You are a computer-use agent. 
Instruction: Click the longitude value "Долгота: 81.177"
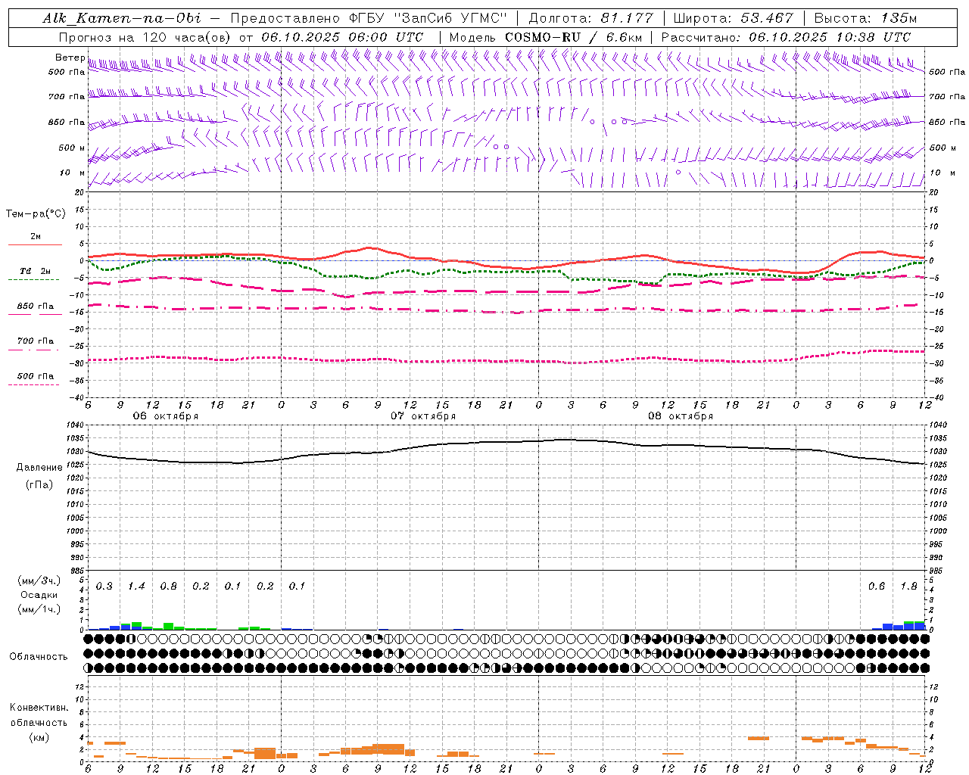tap(590, 18)
